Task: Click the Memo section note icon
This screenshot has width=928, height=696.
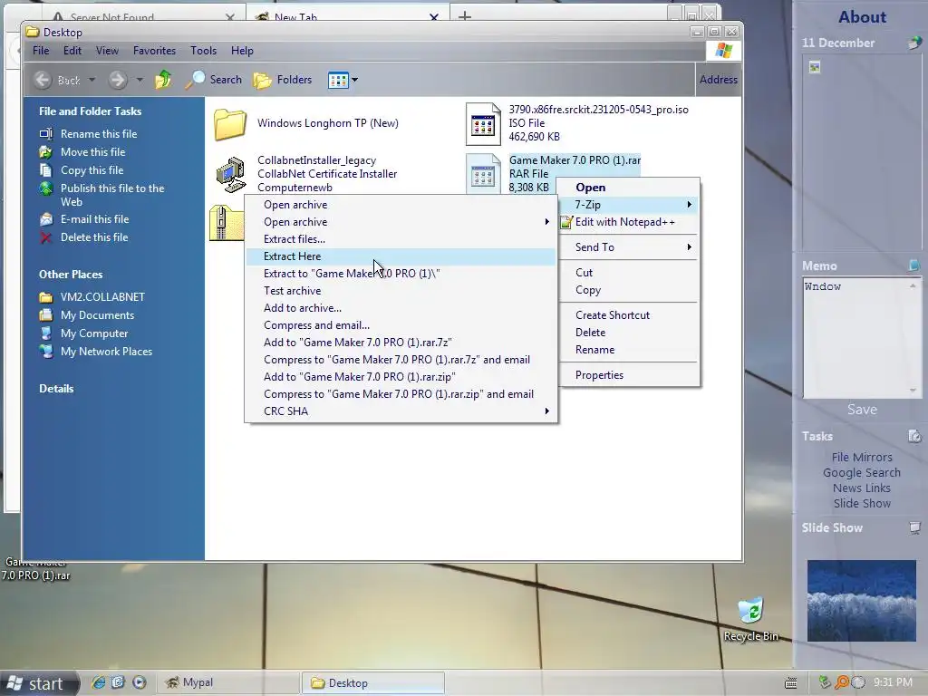Action: 914,266
